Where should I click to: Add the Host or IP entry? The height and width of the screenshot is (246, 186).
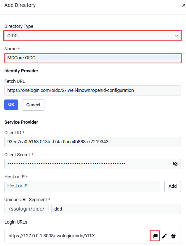(x=173, y=186)
